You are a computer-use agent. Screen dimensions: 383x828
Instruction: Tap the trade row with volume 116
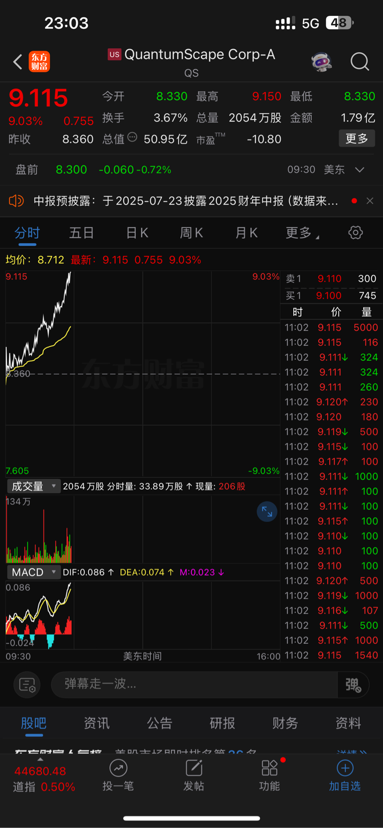click(331, 342)
